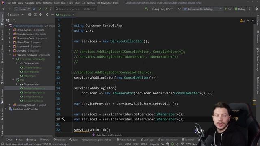The width and height of the screenshot is (260, 146).
Task: Open the Build menu
Action: coord(57,3)
